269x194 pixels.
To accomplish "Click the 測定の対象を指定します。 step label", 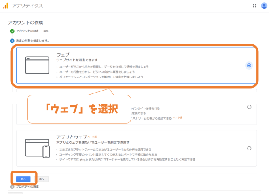I will point(32,41).
